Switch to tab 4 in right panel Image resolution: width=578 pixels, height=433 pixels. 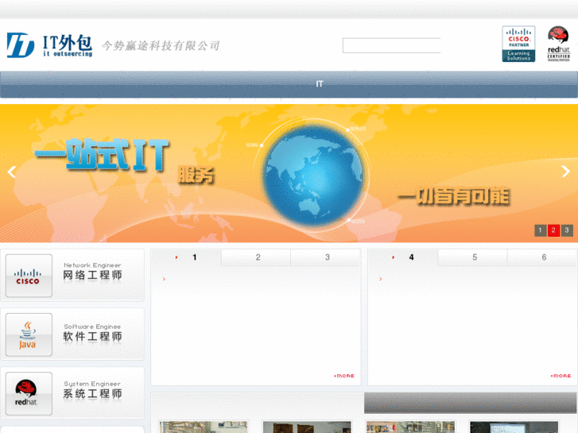pyautogui.click(x=403, y=257)
